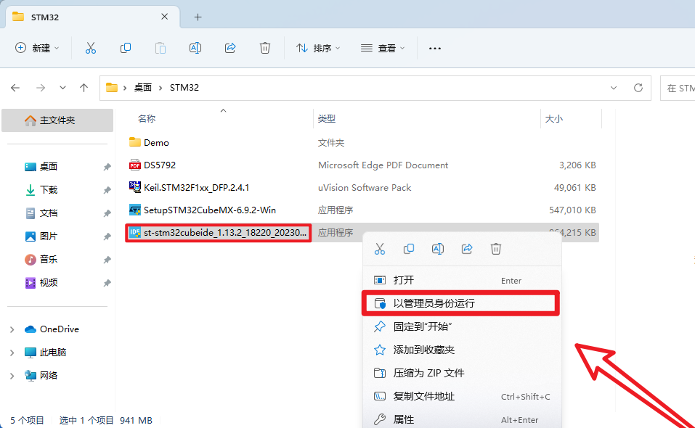Select 属性 in the context menu
Viewport: 695px width, 428px height.
coord(462,419)
